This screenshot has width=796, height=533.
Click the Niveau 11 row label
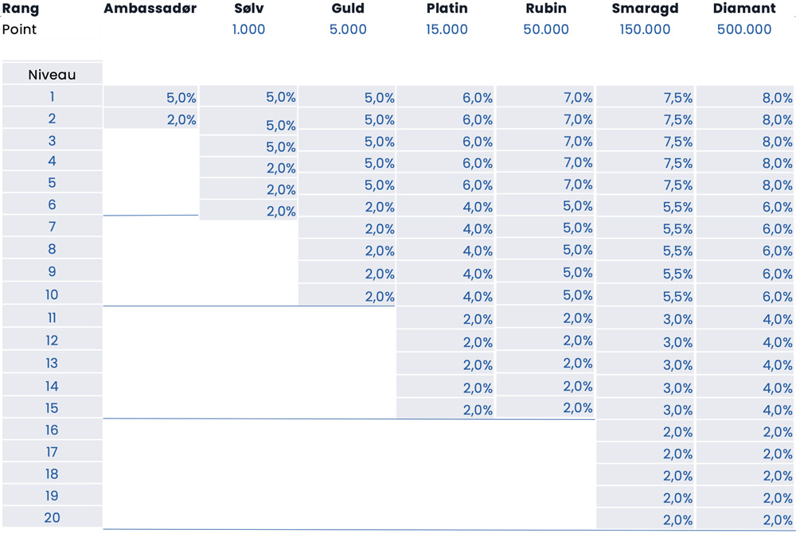click(x=52, y=318)
